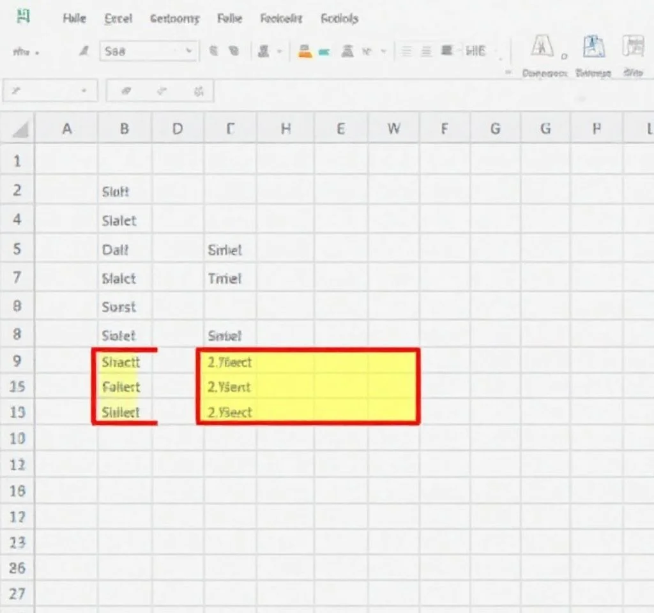Click the orange fill color icon
Screen dimensions: 654x613
point(305,52)
